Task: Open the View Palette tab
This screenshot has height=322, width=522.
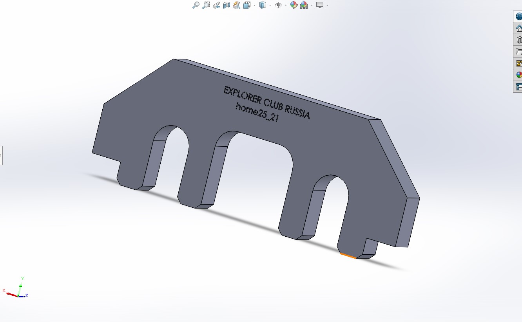Action: (x=518, y=63)
